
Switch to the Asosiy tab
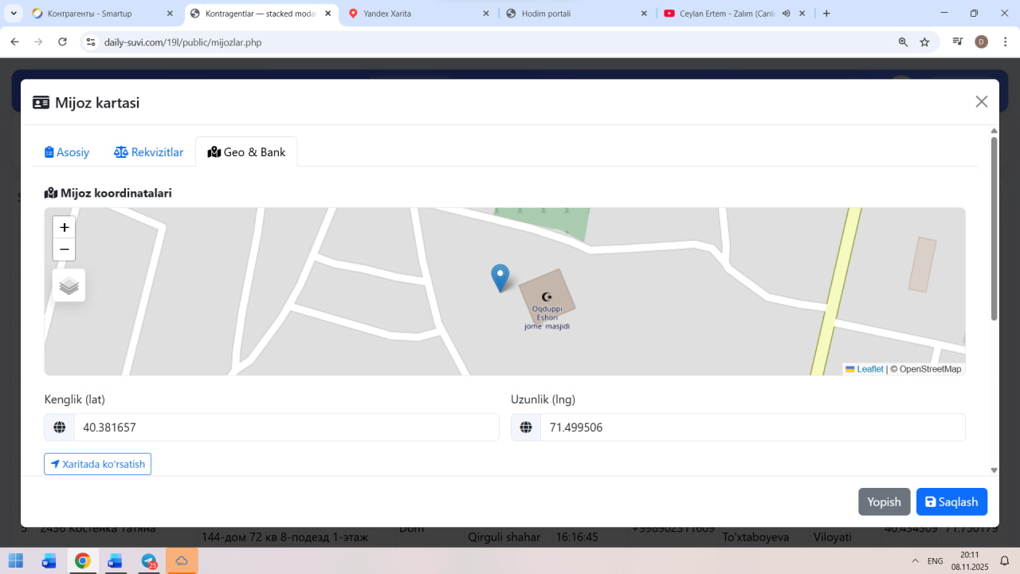(x=67, y=152)
